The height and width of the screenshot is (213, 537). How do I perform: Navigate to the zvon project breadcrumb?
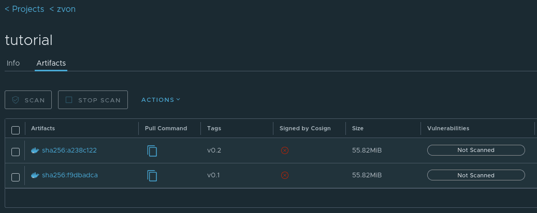[x=62, y=9]
